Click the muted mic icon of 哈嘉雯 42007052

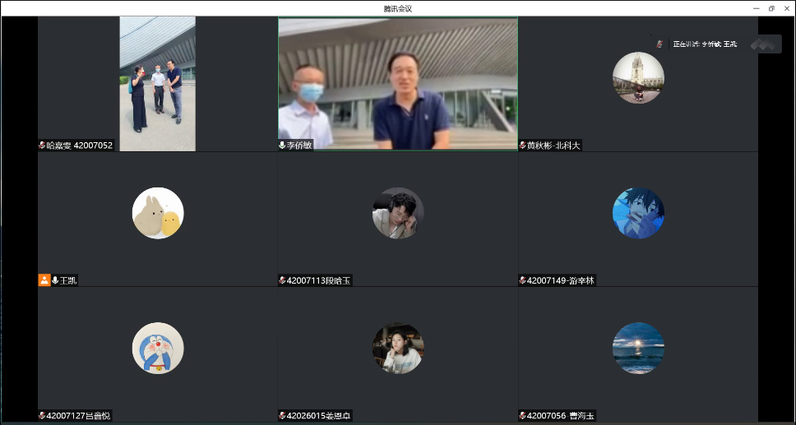click(x=42, y=146)
